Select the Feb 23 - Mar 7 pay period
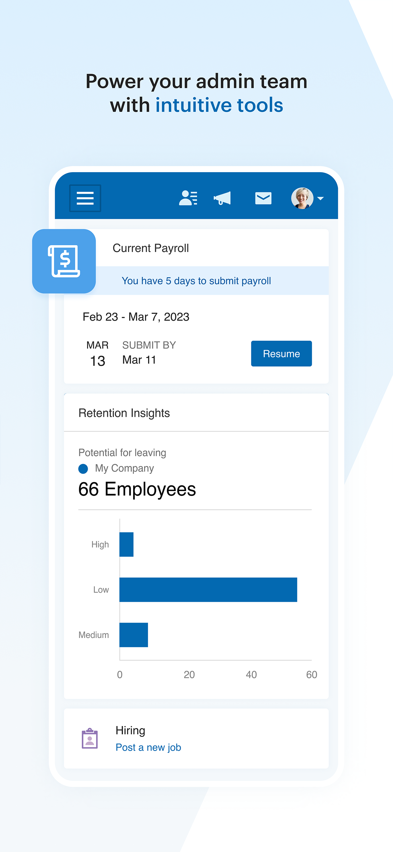 [x=136, y=317]
